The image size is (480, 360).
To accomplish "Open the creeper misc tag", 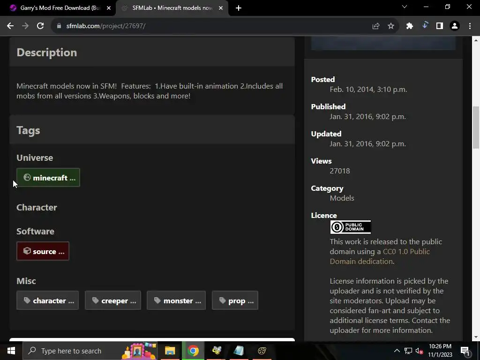I will (113, 300).
